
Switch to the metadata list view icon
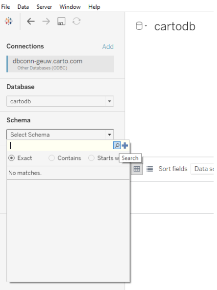tap(150, 169)
